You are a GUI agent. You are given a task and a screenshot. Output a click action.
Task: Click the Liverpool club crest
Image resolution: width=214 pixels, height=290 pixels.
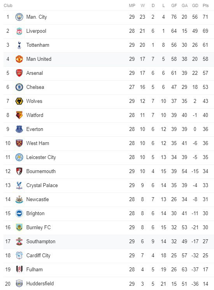(19, 31)
